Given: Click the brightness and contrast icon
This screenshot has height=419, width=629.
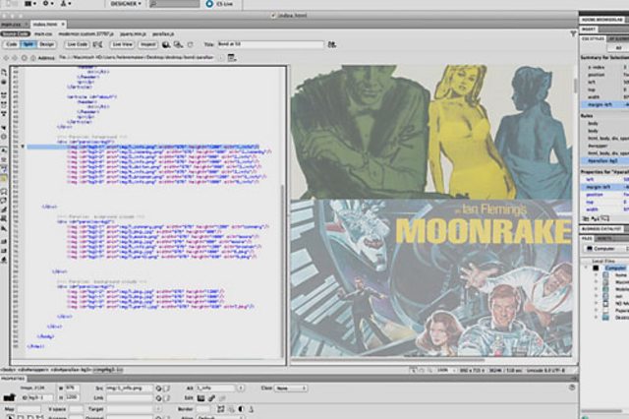Looking at the screenshot, I should [241, 409].
